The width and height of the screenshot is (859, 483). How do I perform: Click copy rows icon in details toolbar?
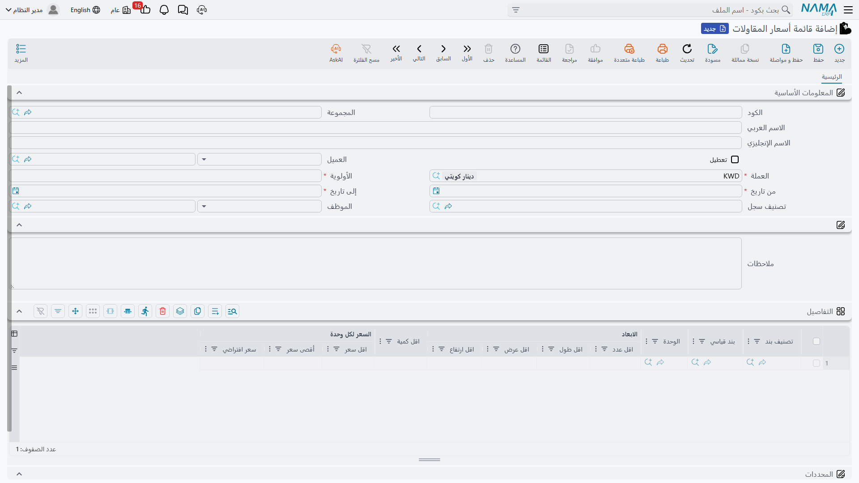198,311
